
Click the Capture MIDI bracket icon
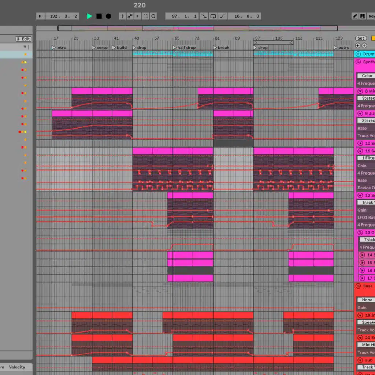point(145,16)
